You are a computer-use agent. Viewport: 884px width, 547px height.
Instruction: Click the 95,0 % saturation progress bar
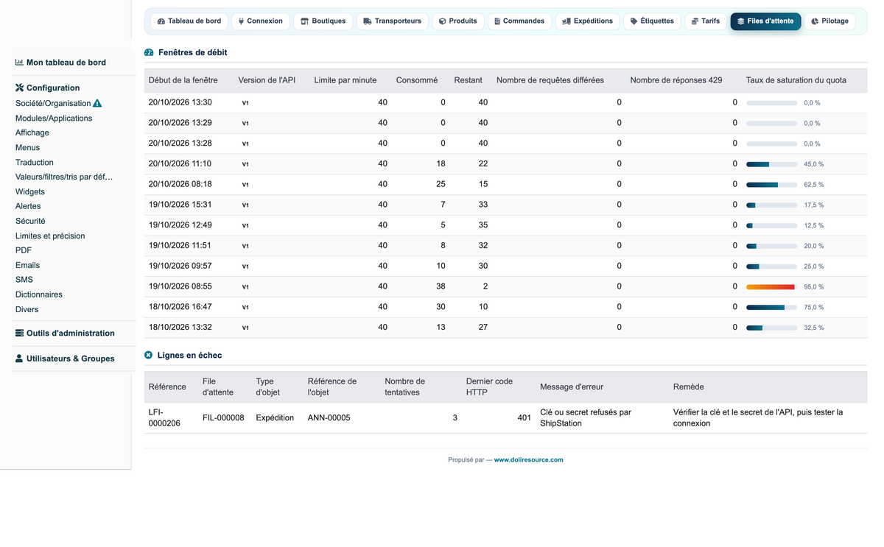tap(771, 286)
